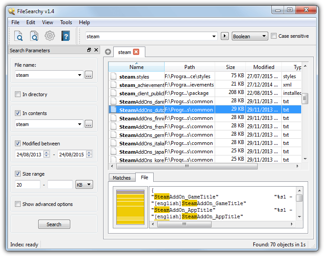The height and width of the screenshot is (256, 324).
Task: Uncheck Size range checkbox
Action: pyautogui.click(x=18, y=174)
